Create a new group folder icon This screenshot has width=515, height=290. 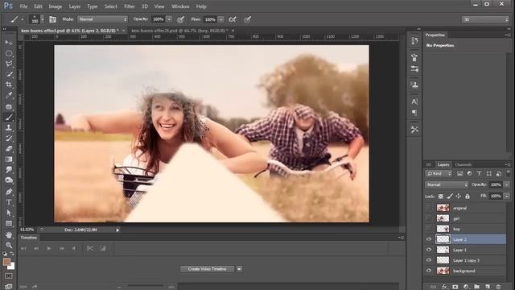click(x=476, y=287)
